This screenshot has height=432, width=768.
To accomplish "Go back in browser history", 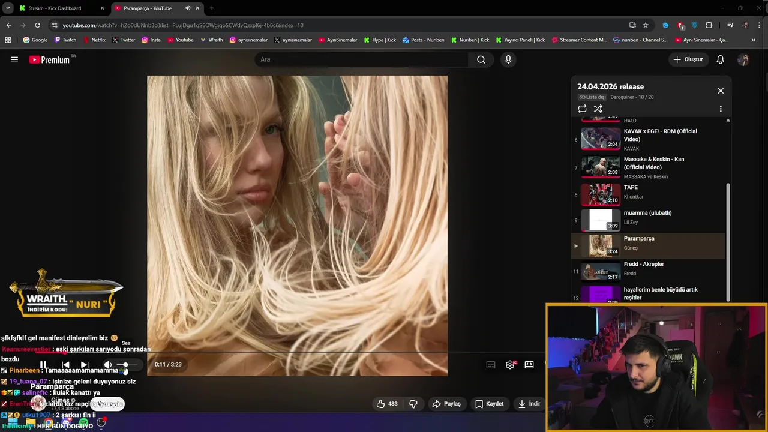I will tap(8, 25).
